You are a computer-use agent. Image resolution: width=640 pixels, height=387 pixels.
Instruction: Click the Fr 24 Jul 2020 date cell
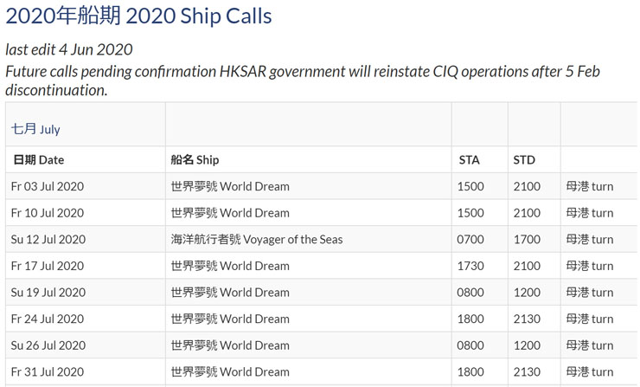48,319
